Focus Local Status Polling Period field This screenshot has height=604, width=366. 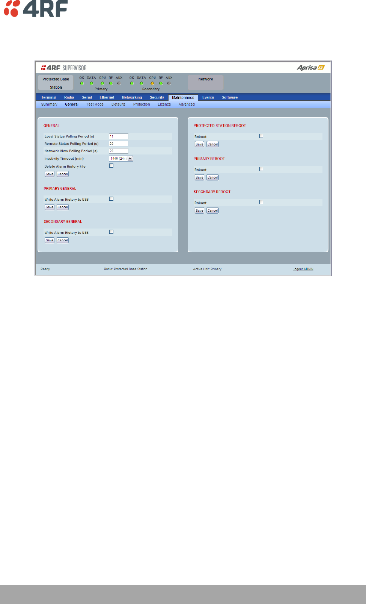[x=119, y=136]
